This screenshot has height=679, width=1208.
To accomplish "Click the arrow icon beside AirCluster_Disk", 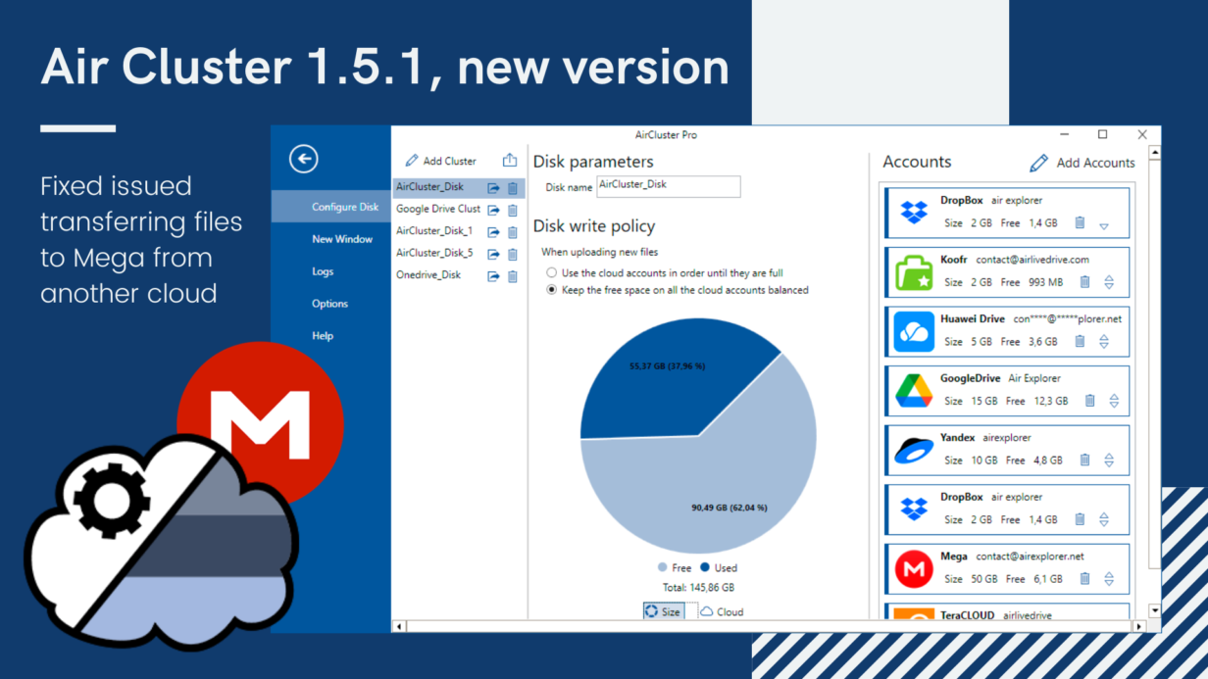I will click(494, 187).
